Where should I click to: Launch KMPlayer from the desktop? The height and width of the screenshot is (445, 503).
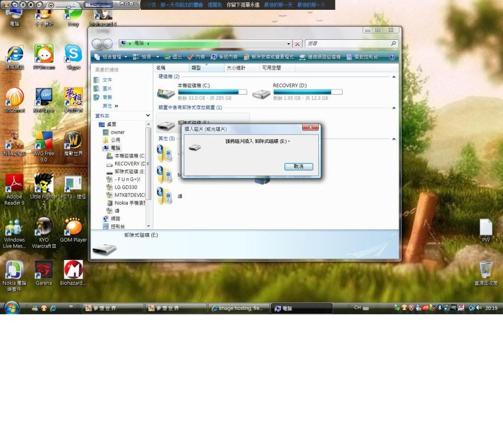pyautogui.click(x=44, y=97)
